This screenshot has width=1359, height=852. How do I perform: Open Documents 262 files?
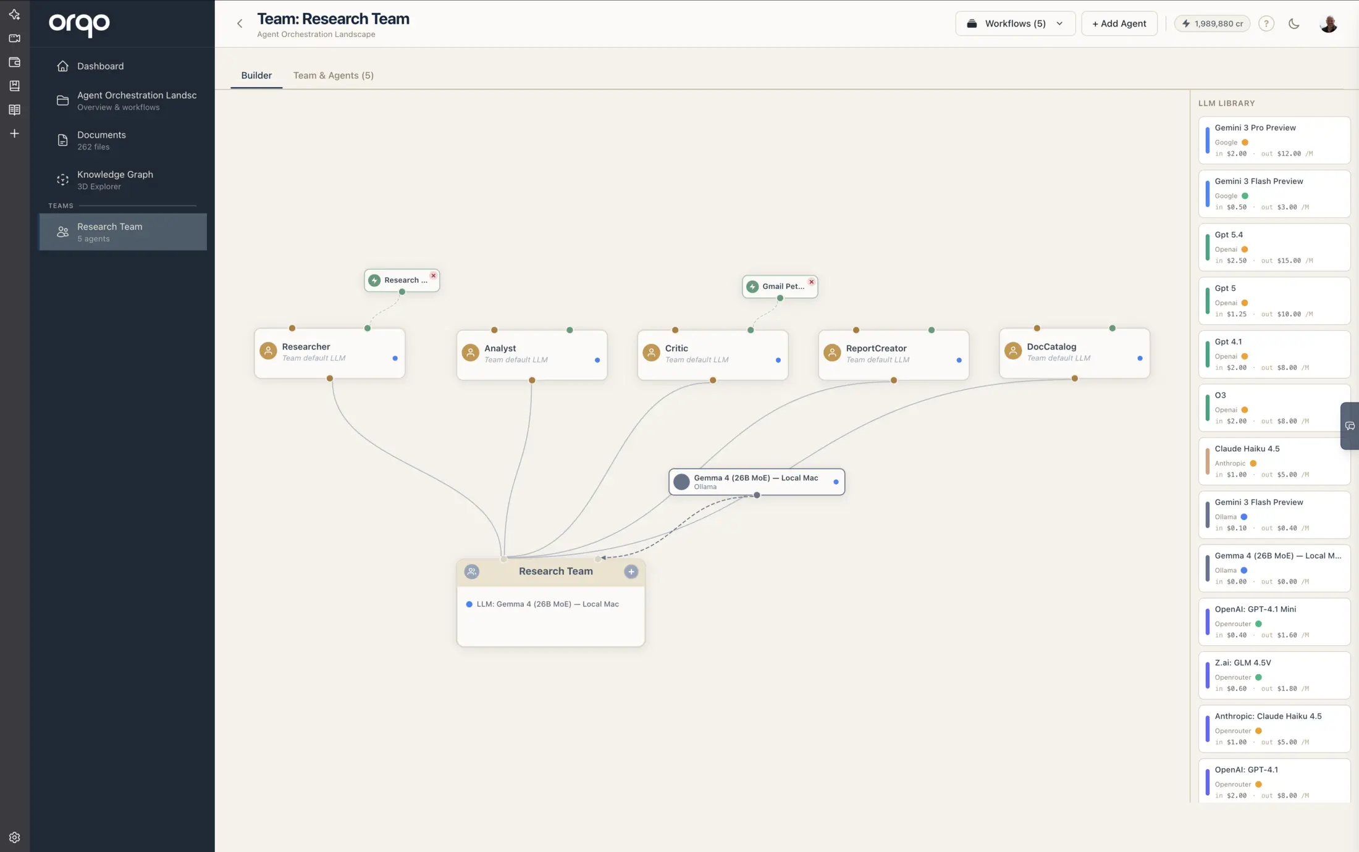tap(123, 140)
